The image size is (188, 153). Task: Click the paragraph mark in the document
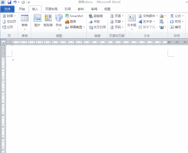click(x=13, y=60)
